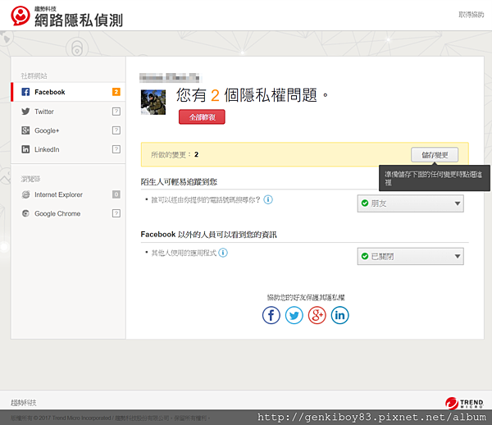Click the Internet Explorer icon
This screenshot has width=492, height=425.
pos(25,194)
